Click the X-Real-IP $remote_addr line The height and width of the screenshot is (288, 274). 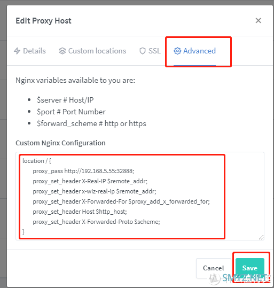pos(90,181)
